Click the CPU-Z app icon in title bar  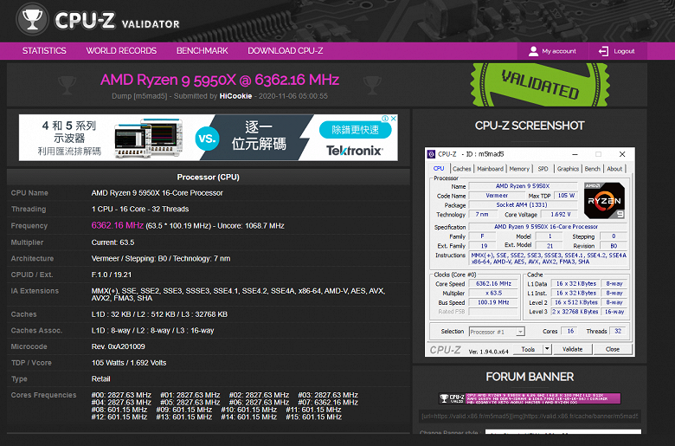point(433,154)
